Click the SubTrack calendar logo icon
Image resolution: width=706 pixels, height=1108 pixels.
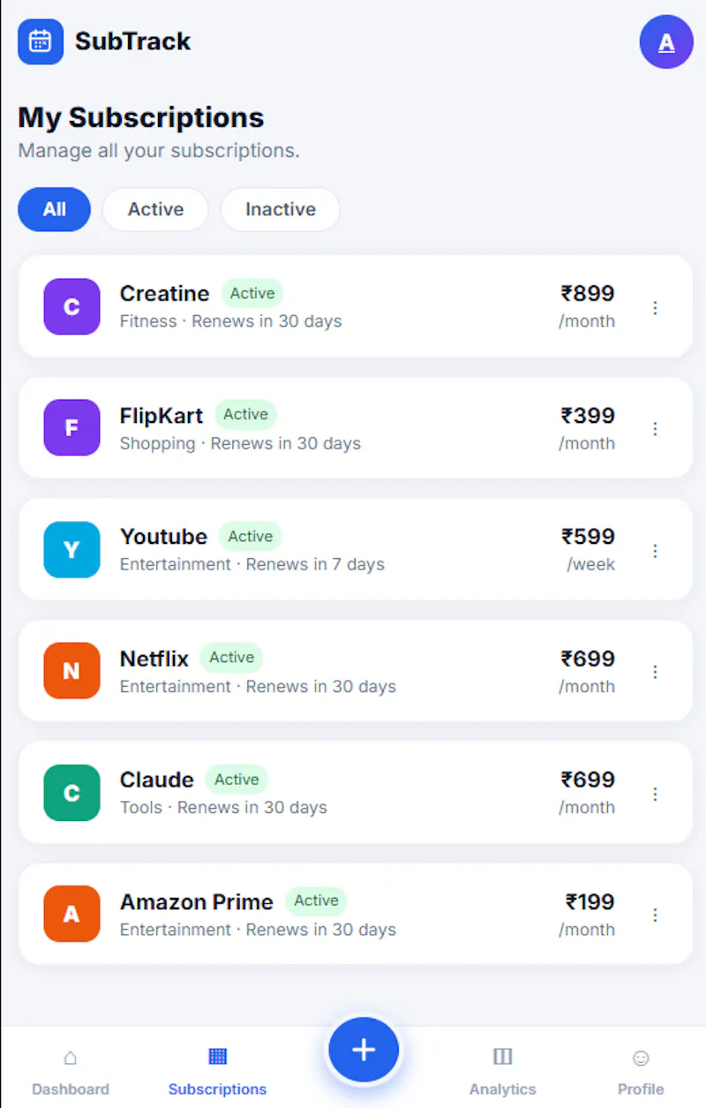tap(41, 41)
